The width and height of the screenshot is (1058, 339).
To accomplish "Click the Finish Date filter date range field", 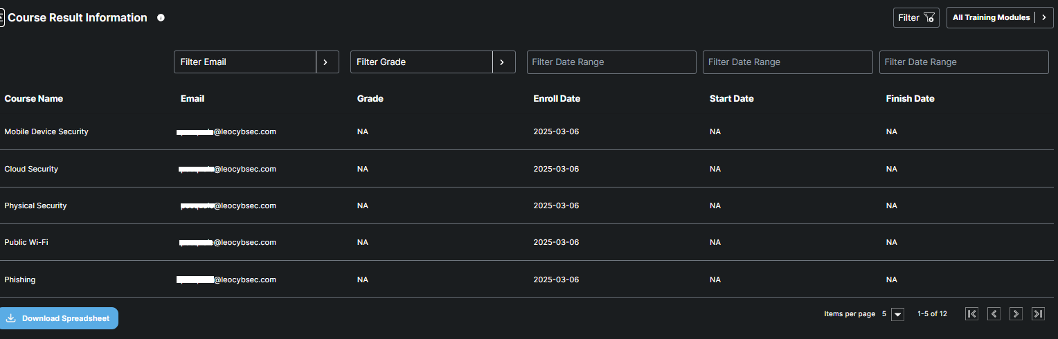I will click(964, 62).
